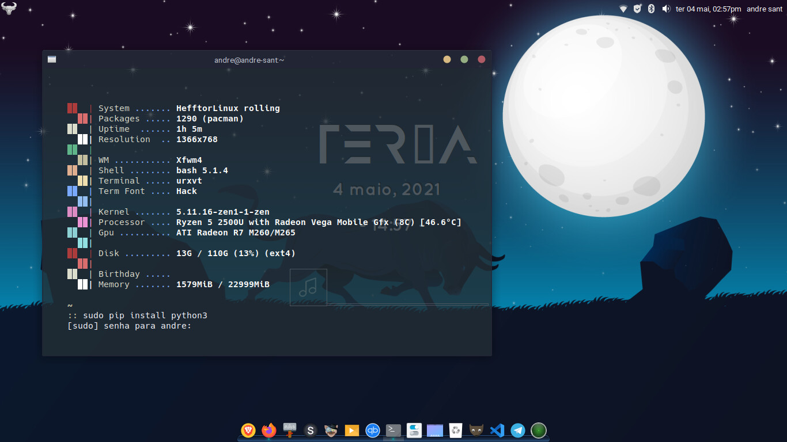
Task: Launch Brave browser from the dock
Action: coord(248,430)
